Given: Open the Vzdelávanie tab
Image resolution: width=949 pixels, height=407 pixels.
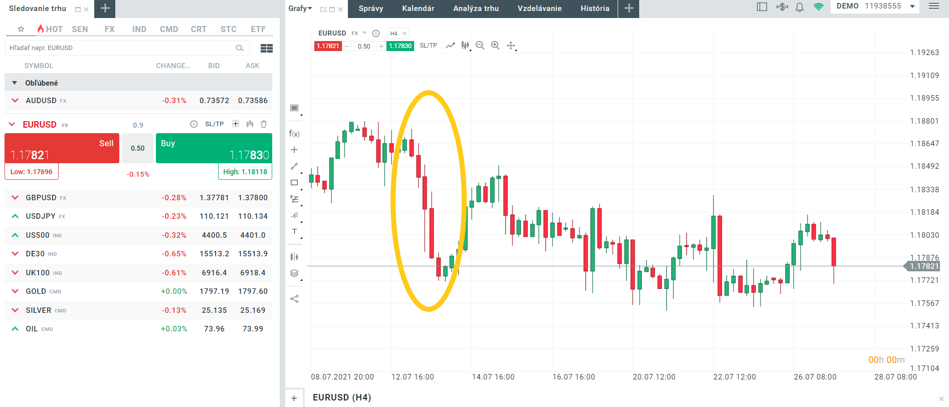Looking at the screenshot, I should 539,9.
